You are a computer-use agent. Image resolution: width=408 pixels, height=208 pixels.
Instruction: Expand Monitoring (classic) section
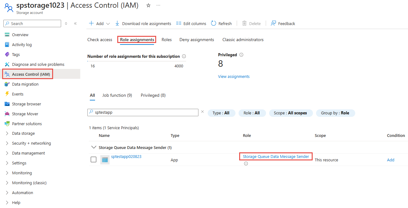tap(7, 183)
